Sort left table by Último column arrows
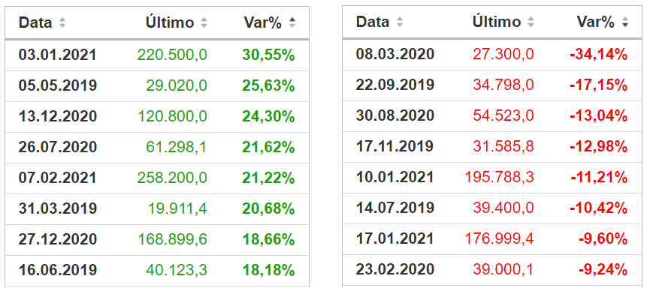Screen dimensions: 653x294 coord(204,22)
